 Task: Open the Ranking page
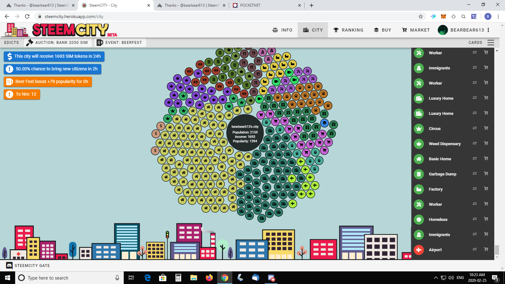(348, 30)
